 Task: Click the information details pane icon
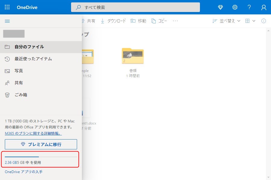pyautogui.click(x=263, y=21)
